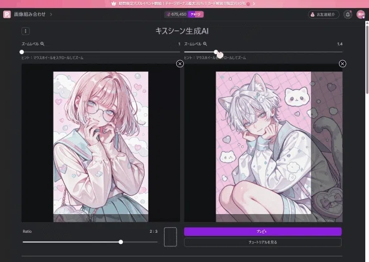
Task: Open the pink event banner text
Action: click(x=182, y=4)
